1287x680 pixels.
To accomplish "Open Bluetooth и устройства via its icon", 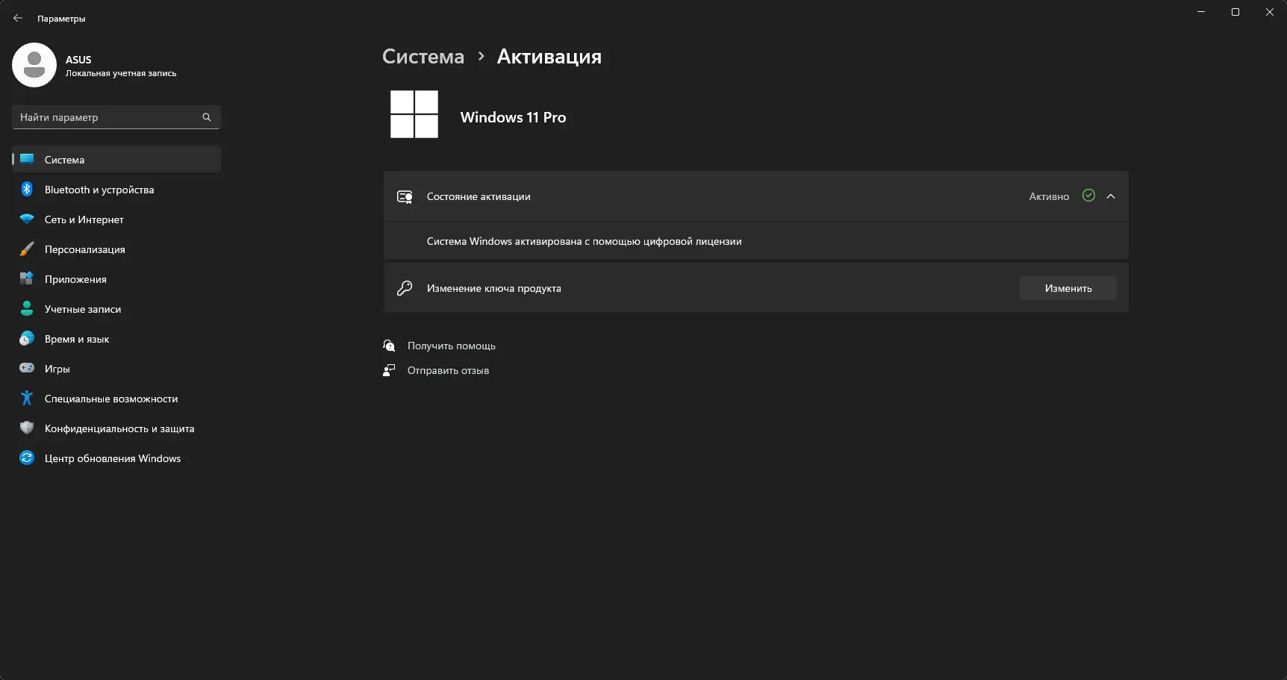I will click(x=27, y=190).
